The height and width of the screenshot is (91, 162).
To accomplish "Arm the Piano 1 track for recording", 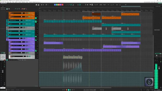I will [9, 24].
